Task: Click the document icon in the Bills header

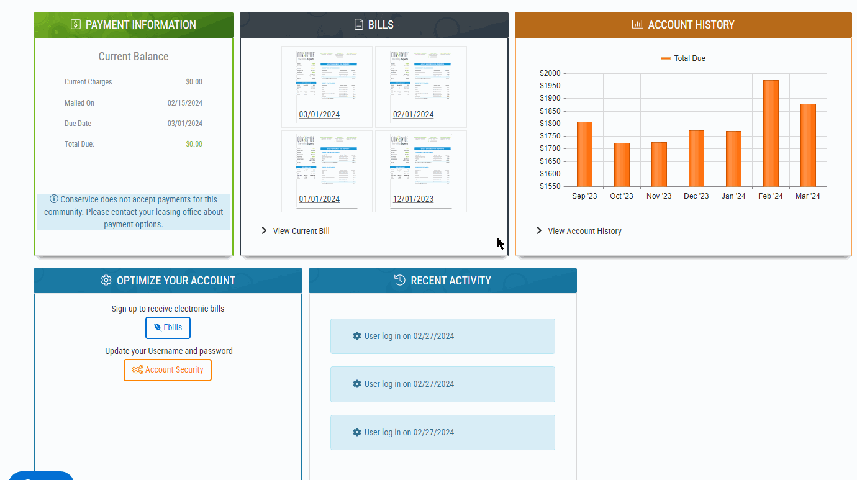Action: [x=357, y=24]
